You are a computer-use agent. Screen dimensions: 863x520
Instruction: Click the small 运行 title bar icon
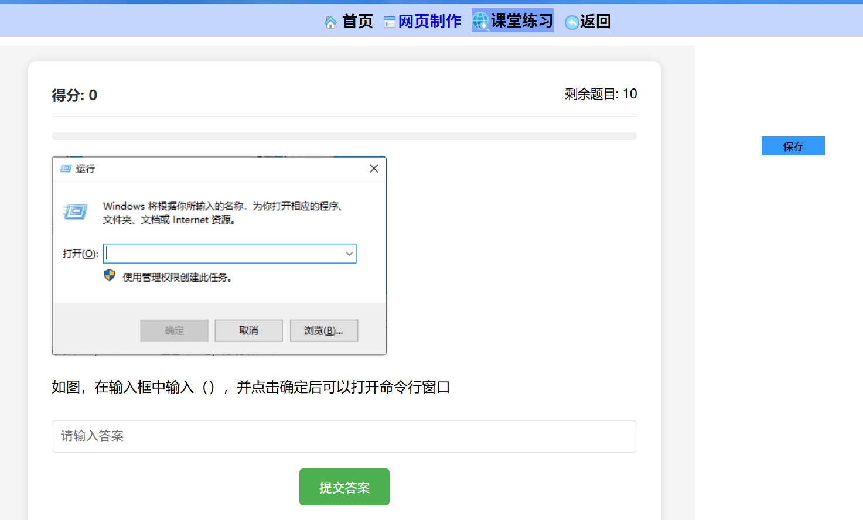coord(66,169)
